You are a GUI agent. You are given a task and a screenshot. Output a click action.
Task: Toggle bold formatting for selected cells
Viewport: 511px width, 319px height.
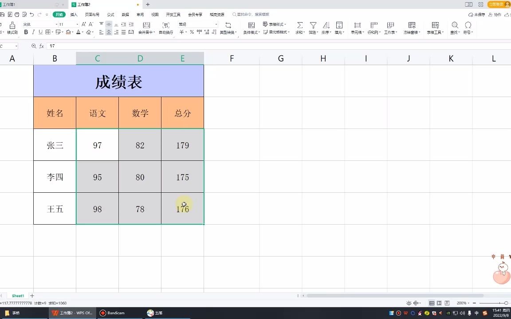(26, 32)
